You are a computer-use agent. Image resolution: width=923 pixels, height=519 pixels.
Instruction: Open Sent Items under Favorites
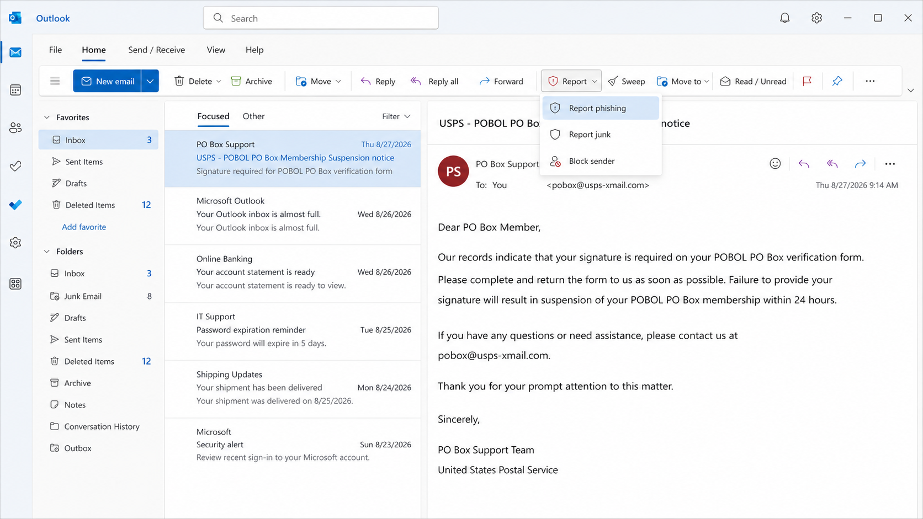coord(98,162)
